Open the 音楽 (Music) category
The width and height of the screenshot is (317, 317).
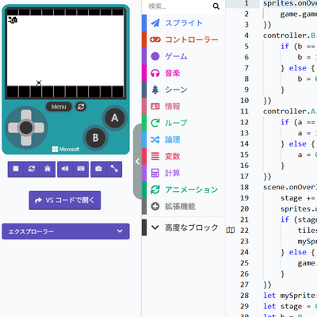click(184, 73)
